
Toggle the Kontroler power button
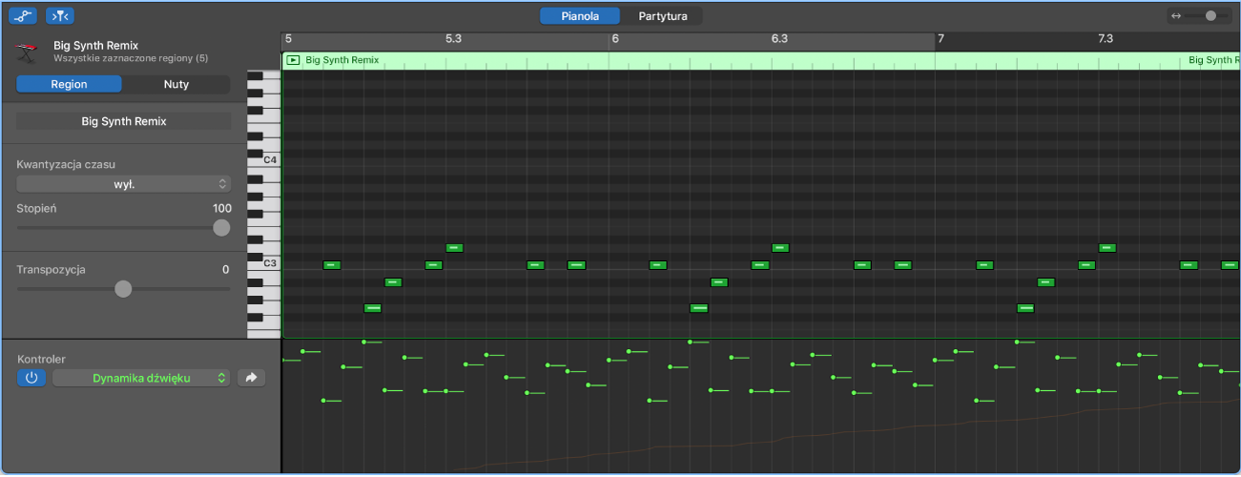(x=31, y=378)
